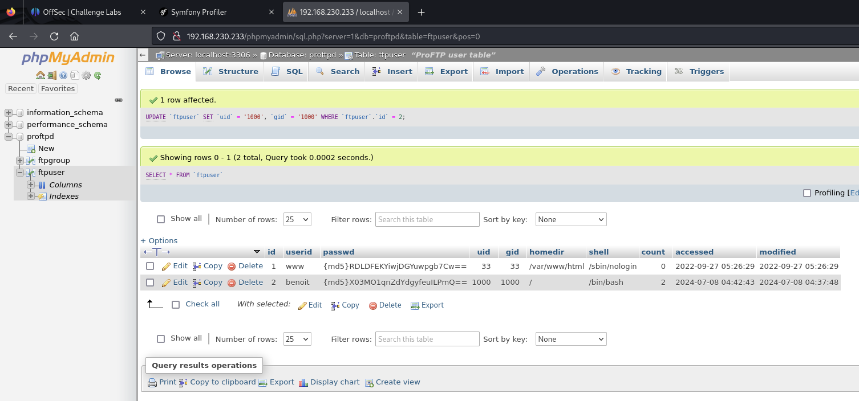Screen dimensions: 859x401
Task: Click the + Options link
Action: 159,240
